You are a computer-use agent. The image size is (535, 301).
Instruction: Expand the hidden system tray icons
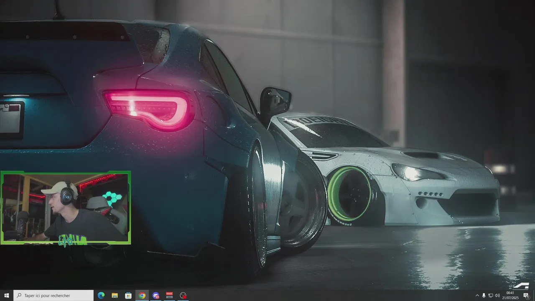[477, 296]
